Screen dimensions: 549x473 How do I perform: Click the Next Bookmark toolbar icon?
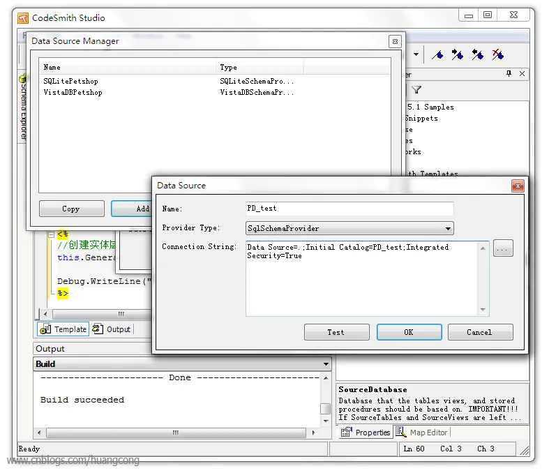point(458,54)
